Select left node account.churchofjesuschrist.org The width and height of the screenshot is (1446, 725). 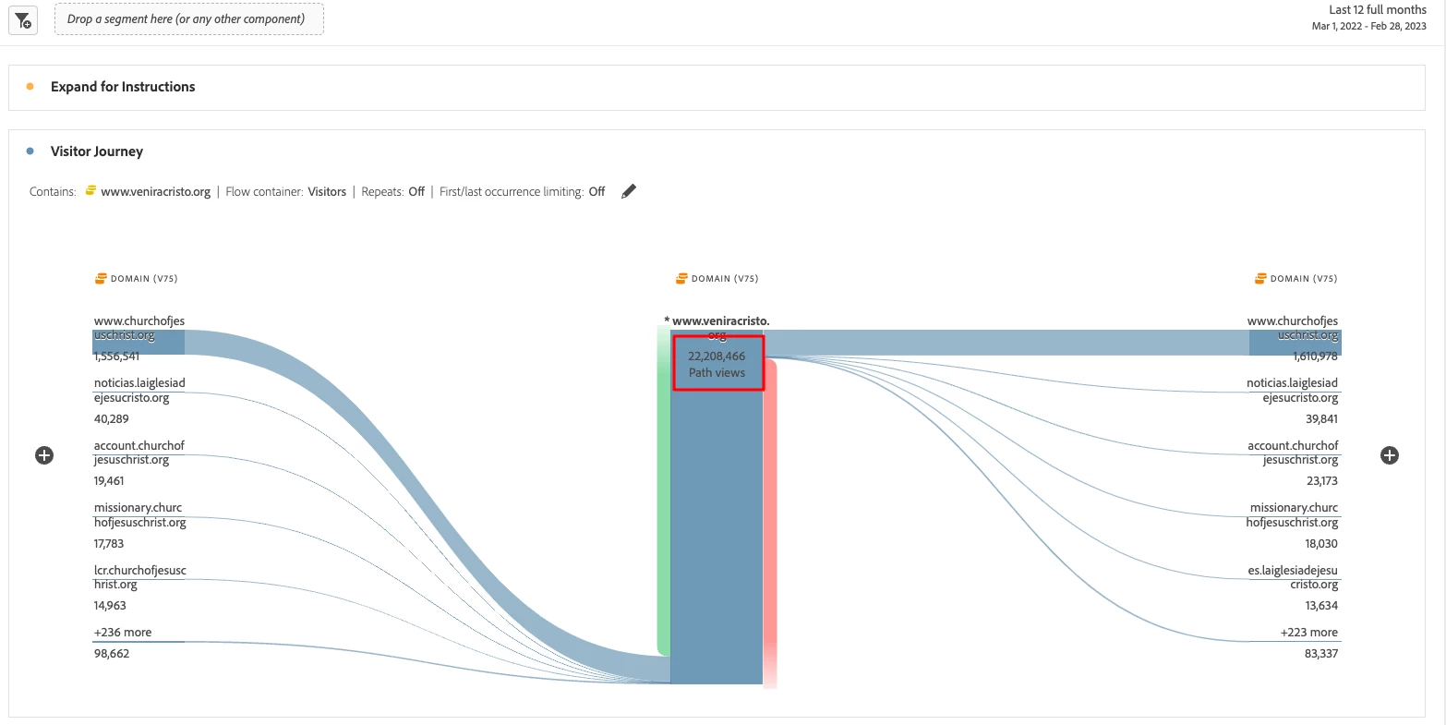[x=139, y=453]
